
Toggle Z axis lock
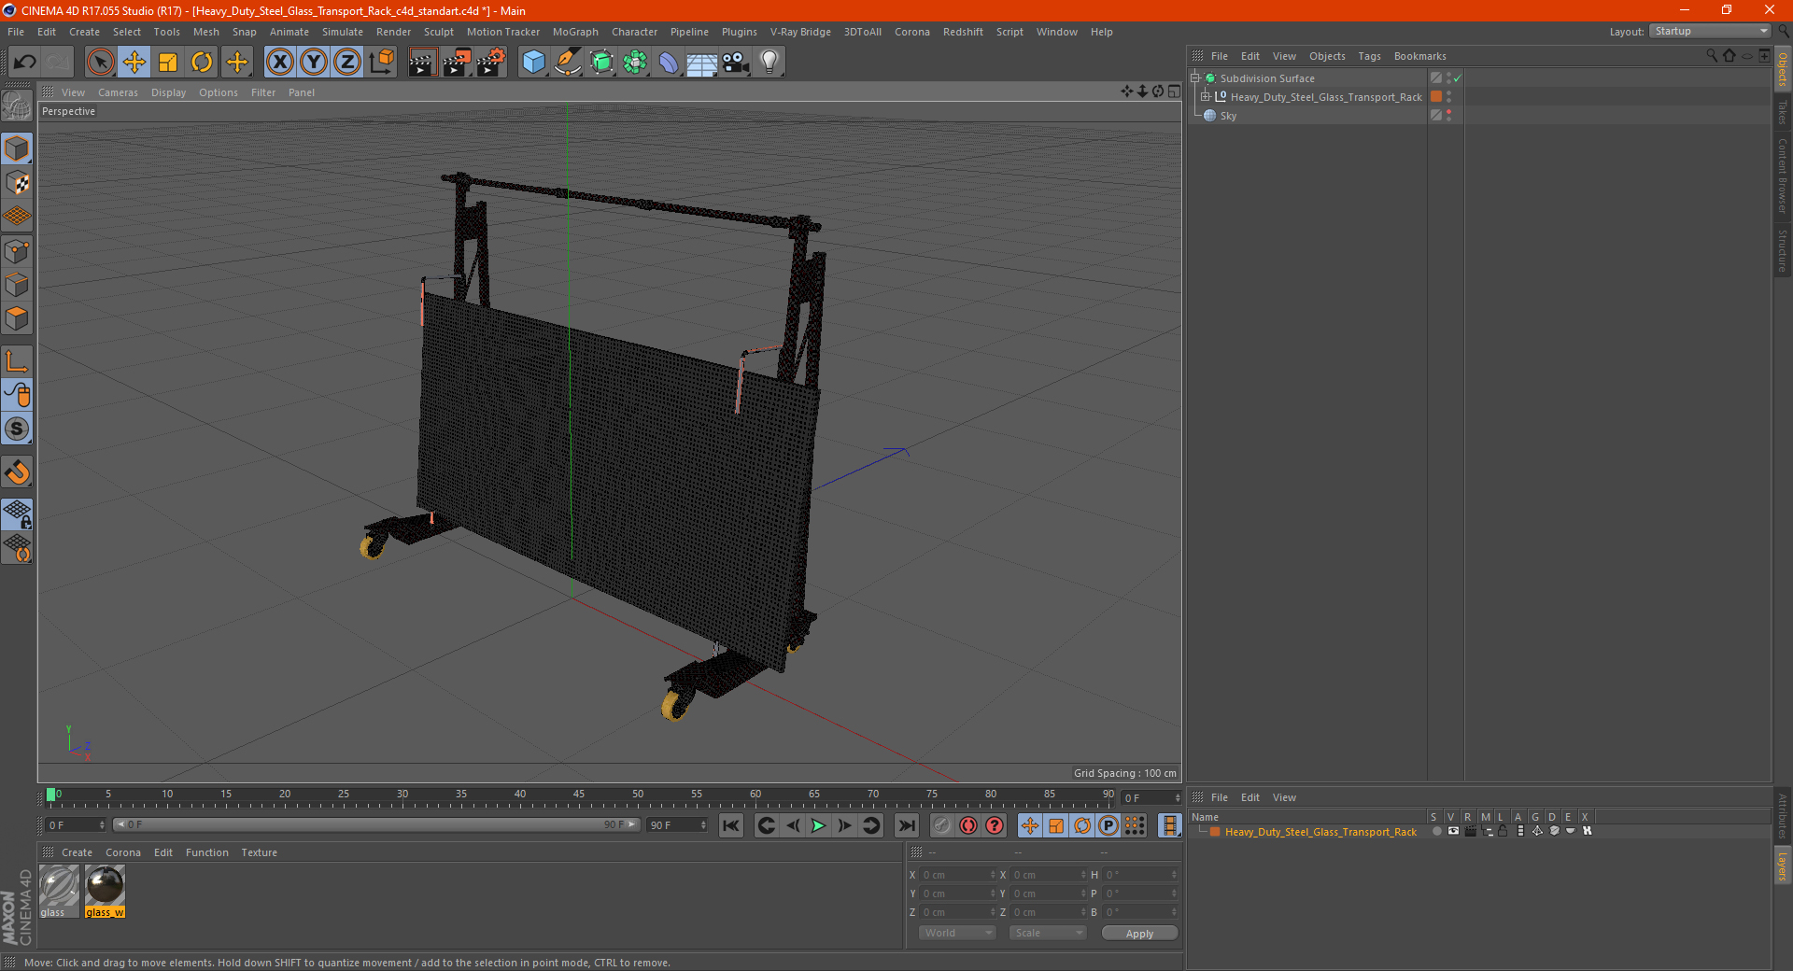point(347,63)
